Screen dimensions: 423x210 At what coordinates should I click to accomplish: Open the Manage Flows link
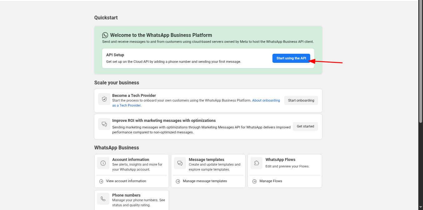coord(271,181)
